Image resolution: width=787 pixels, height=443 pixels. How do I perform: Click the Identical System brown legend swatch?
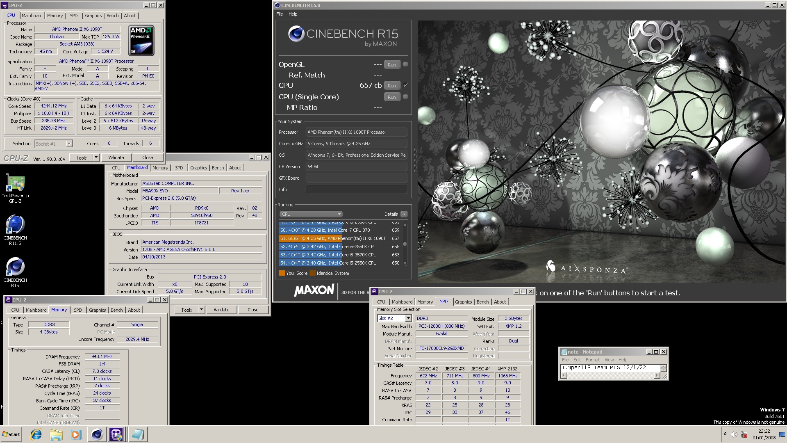pos(312,273)
